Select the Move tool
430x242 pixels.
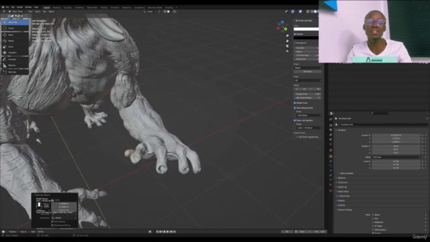[x=15, y=35]
